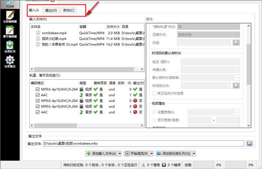The height and width of the screenshot is (169, 262).
Task: Click the 0 个错误 status bar text
Action: pos(174,165)
